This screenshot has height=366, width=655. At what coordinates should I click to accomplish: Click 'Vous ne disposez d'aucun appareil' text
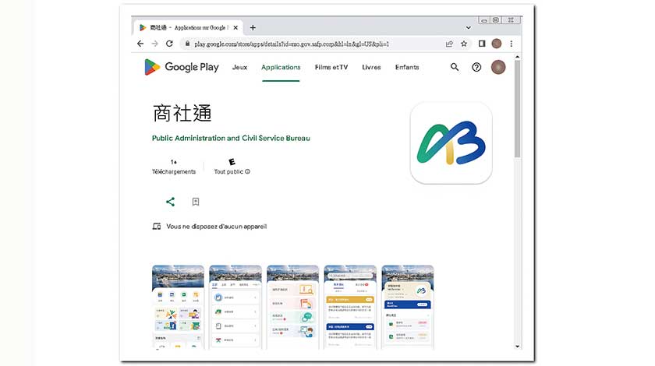pyautogui.click(x=217, y=227)
